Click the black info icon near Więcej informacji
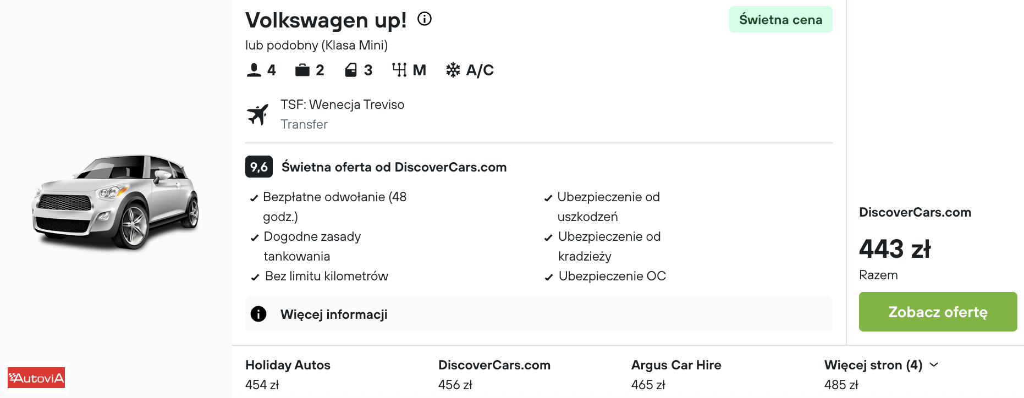1024x398 pixels. 258,314
